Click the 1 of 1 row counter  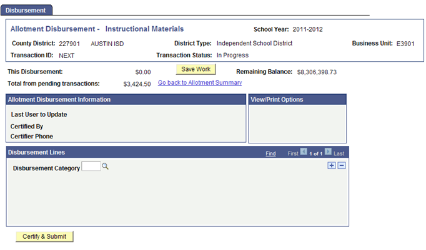(x=315, y=154)
